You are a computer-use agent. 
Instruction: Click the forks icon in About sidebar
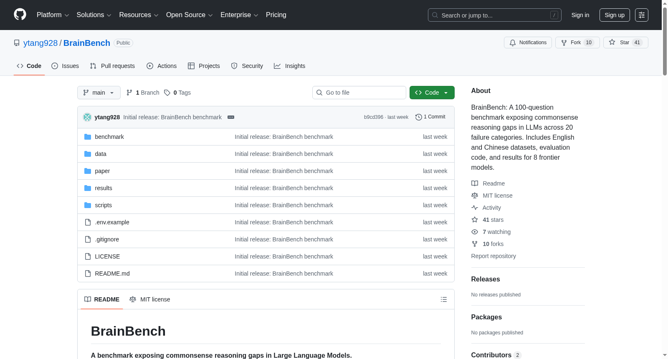point(475,244)
